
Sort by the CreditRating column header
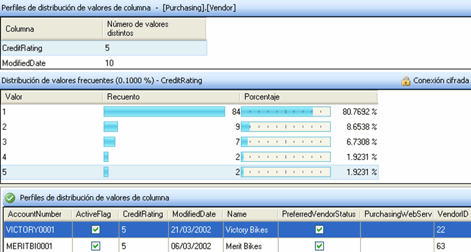point(144,214)
